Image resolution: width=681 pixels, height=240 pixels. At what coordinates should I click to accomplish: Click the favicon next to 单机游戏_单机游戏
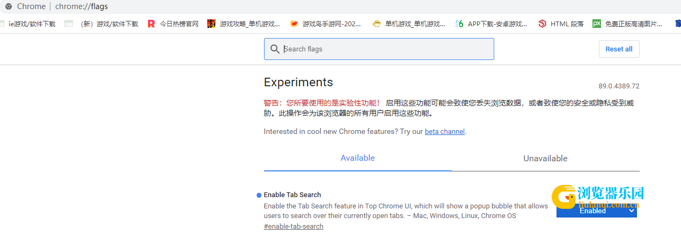point(377,24)
